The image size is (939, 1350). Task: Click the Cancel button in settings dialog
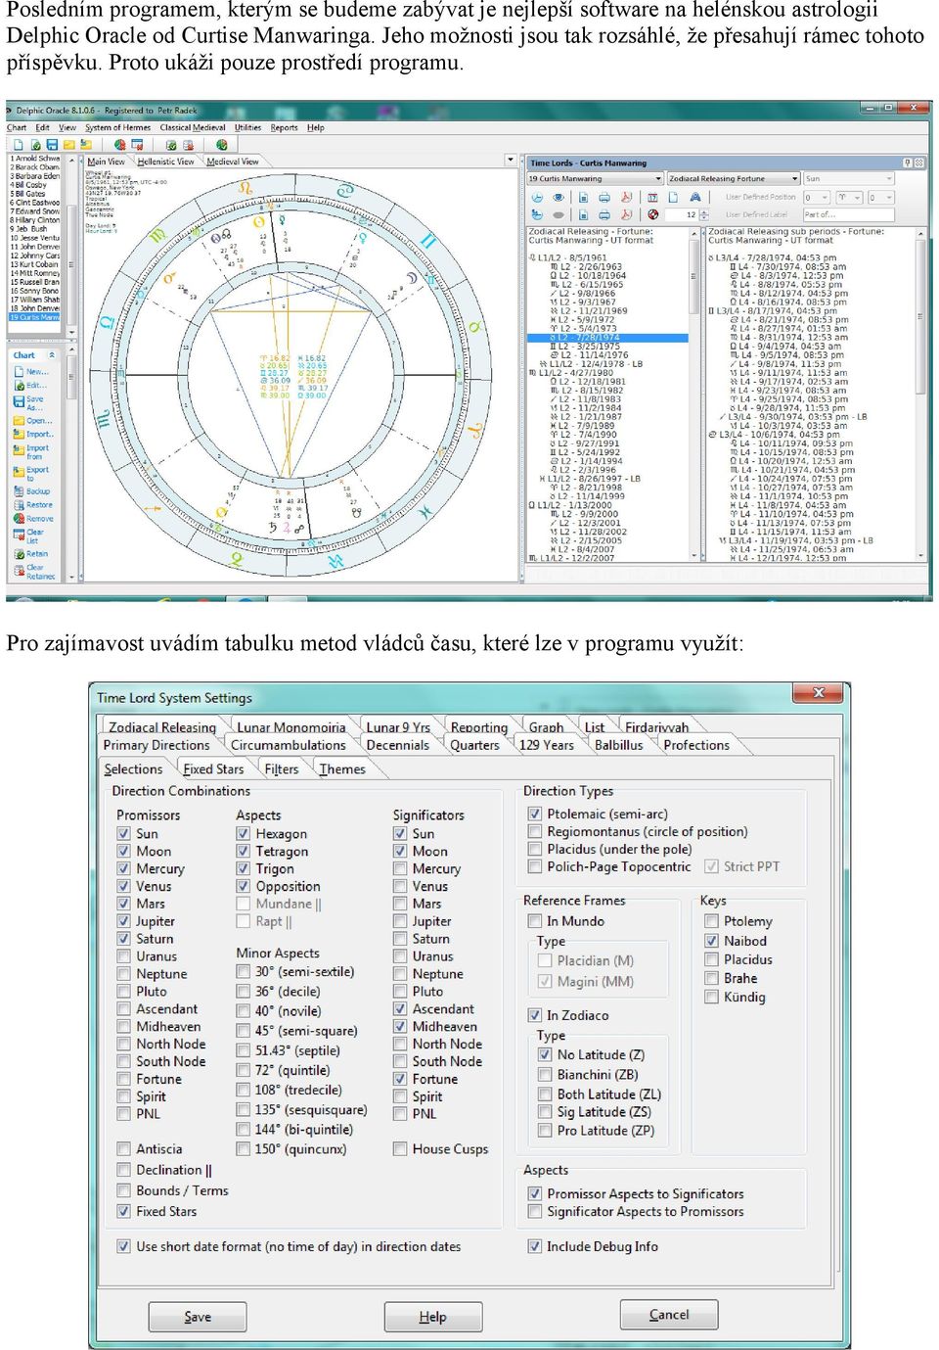669,1315
